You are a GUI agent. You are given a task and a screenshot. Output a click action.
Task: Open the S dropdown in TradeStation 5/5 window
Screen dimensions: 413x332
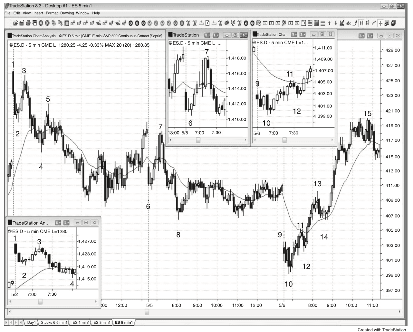click(207, 35)
